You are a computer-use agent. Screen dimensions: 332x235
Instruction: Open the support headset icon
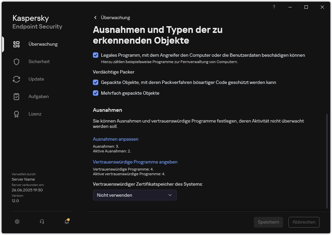pyautogui.click(x=42, y=222)
